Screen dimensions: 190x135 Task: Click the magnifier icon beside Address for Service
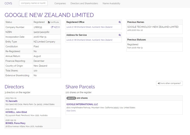tap(120, 35)
